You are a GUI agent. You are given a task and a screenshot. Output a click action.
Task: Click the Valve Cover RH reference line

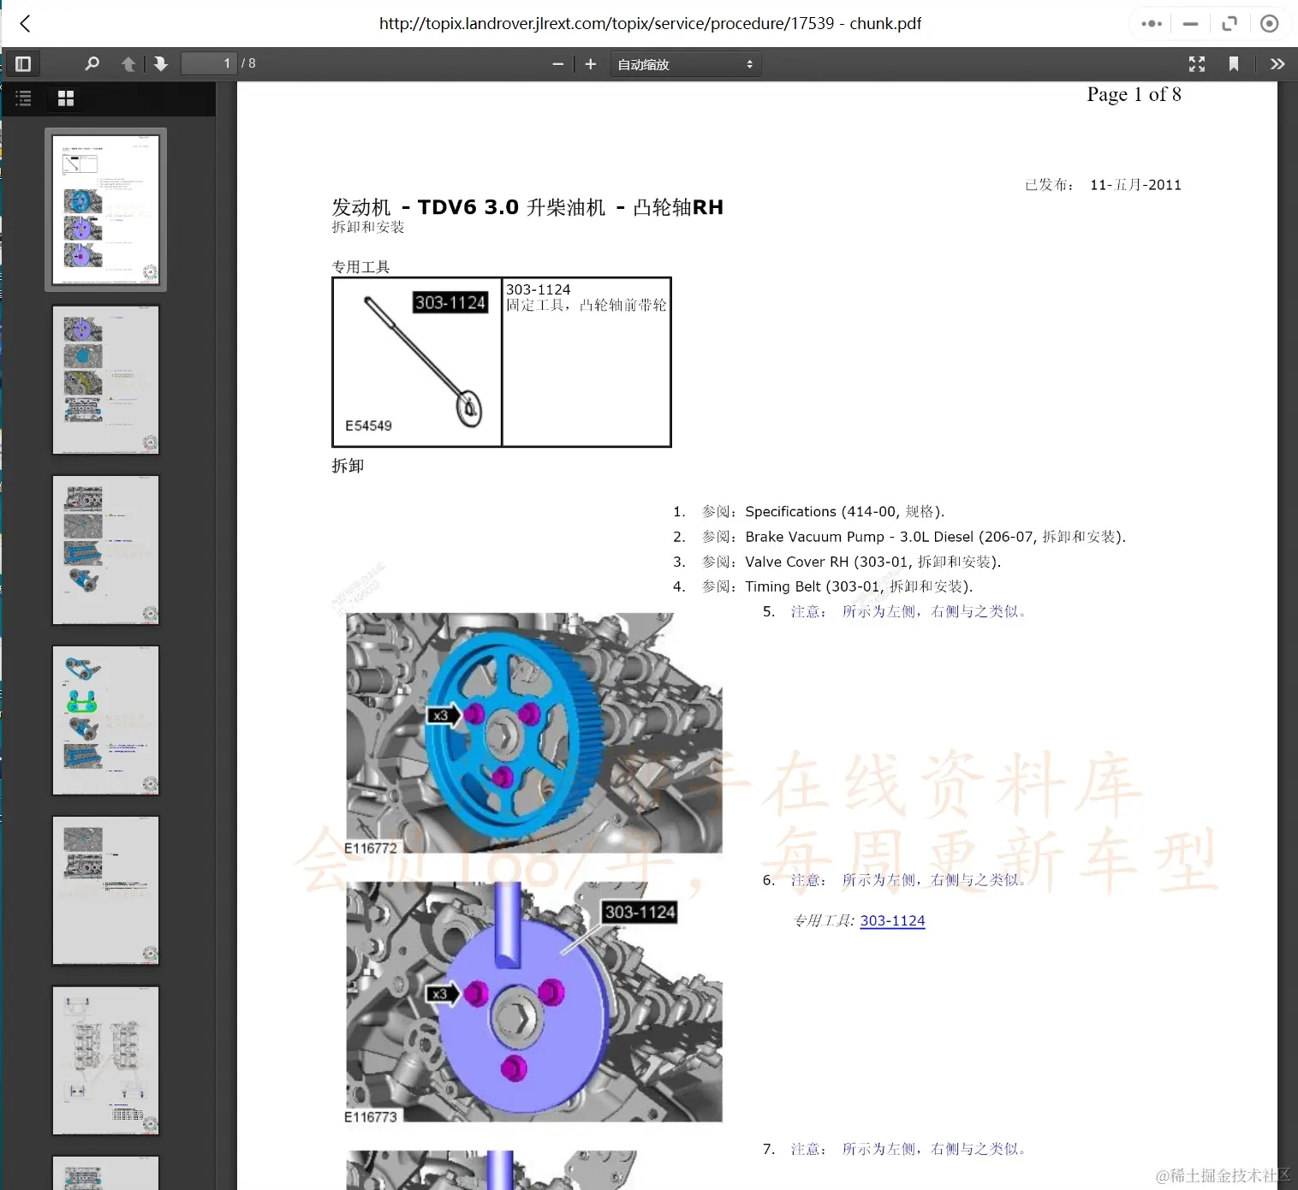point(851,562)
